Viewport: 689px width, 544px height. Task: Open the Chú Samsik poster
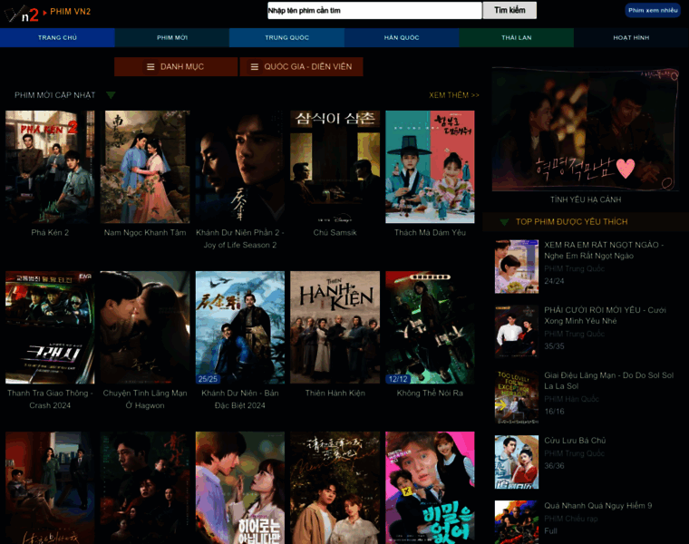coord(335,167)
